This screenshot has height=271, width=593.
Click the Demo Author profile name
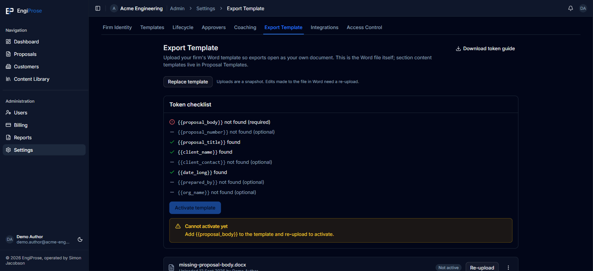(30, 237)
